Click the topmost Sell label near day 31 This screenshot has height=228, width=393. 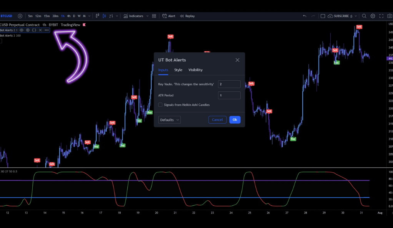click(359, 27)
